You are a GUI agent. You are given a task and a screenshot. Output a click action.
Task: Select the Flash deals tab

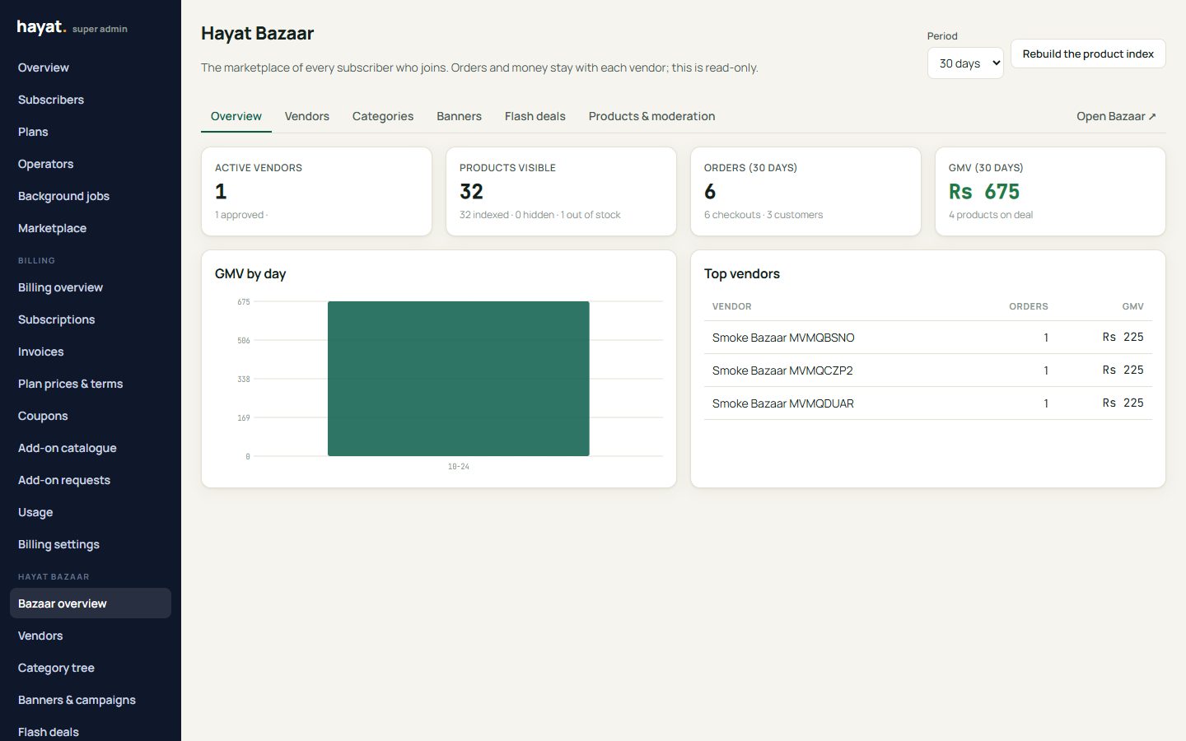tap(535, 116)
